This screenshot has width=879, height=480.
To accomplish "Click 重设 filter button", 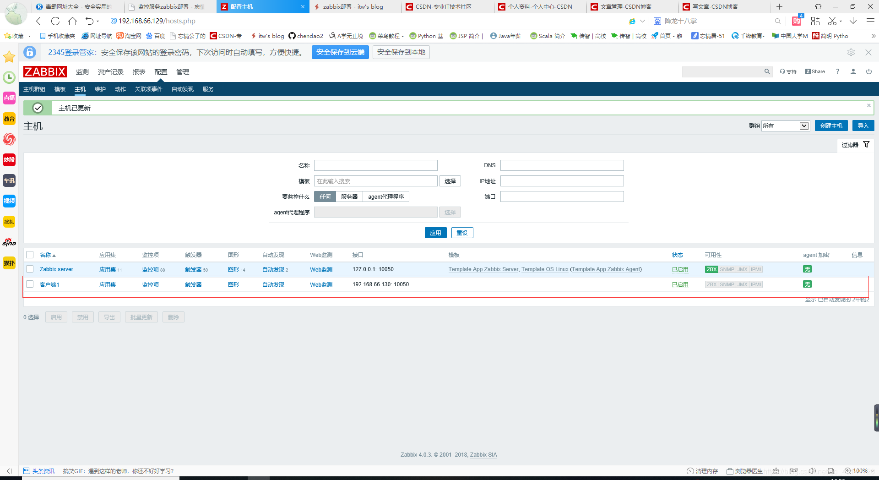I will coord(462,233).
